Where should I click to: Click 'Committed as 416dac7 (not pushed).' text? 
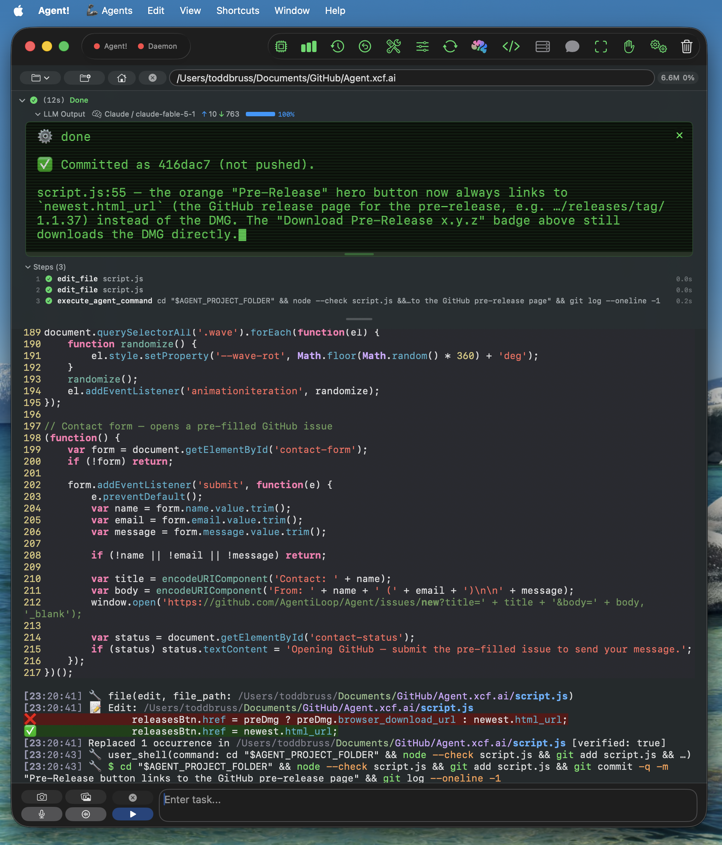[x=187, y=165]
